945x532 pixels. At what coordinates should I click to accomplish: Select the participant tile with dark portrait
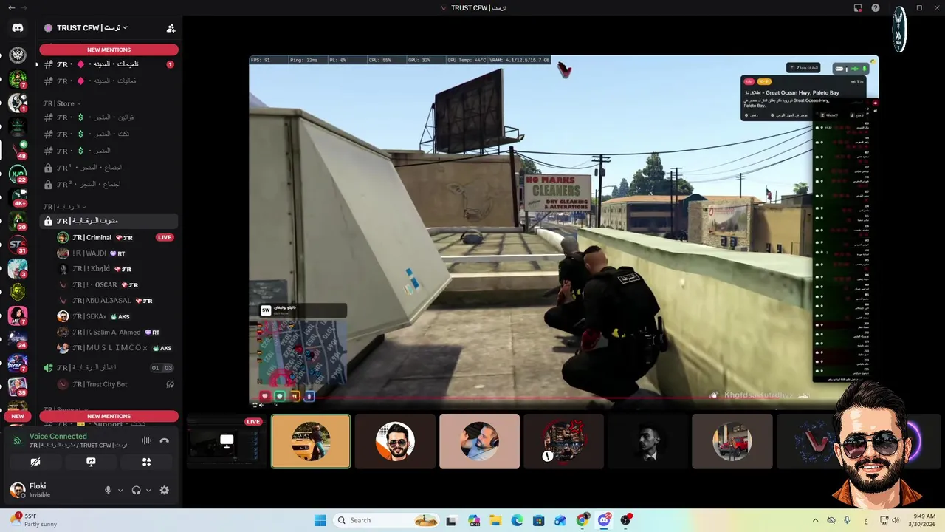(647, 441)
